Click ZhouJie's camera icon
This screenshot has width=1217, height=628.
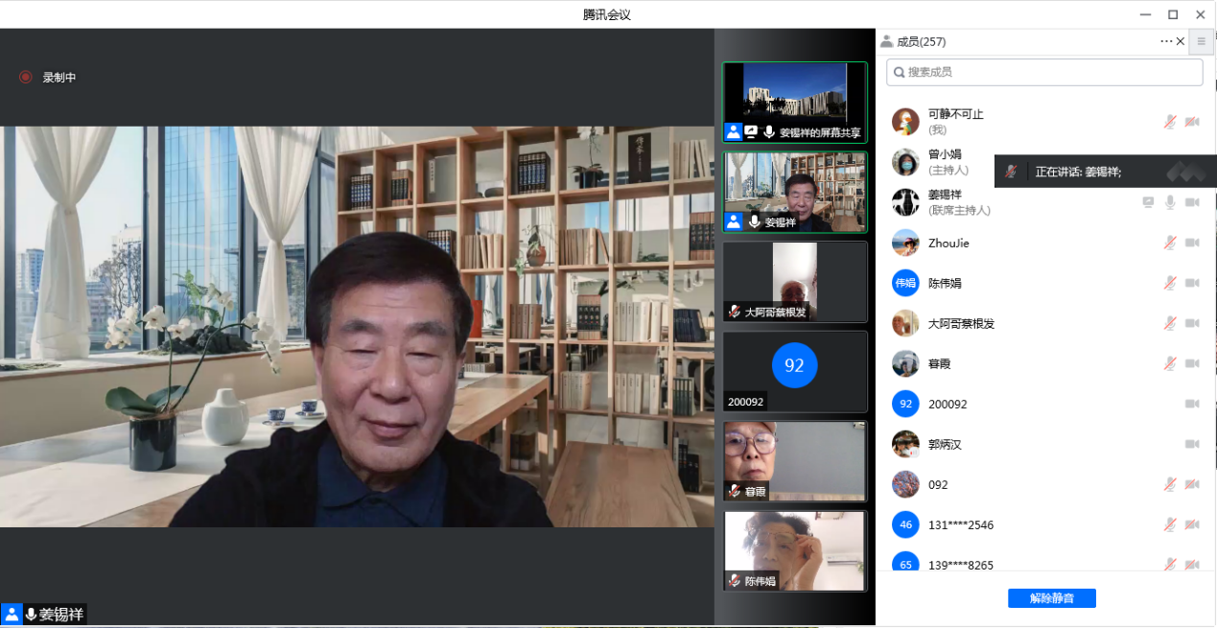point(1192,243)
